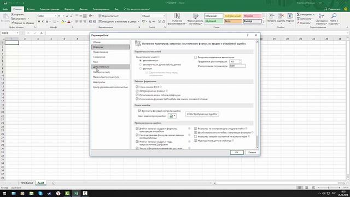The height and width of the screenshot is (197, 350).
Task: Apply the Хороший green cell style
Action: (214, 21)
